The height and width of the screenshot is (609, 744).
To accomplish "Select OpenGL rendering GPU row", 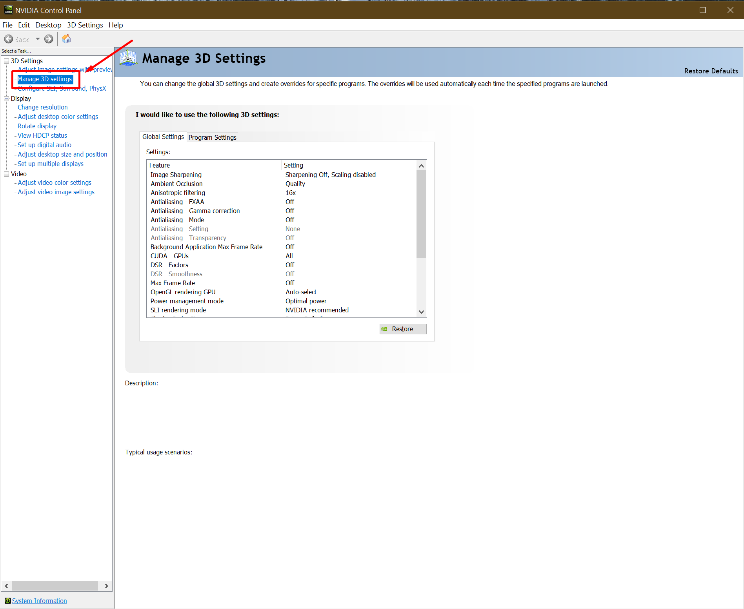I will (282, 292).
